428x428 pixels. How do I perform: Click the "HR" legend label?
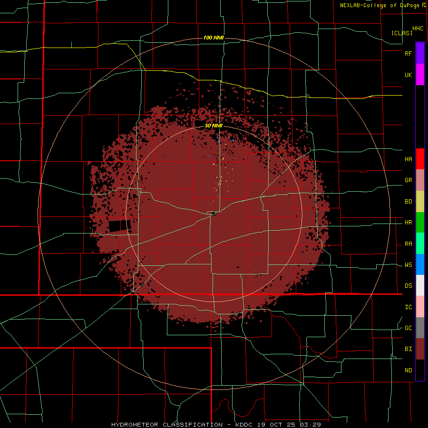[x=408, y=222]
